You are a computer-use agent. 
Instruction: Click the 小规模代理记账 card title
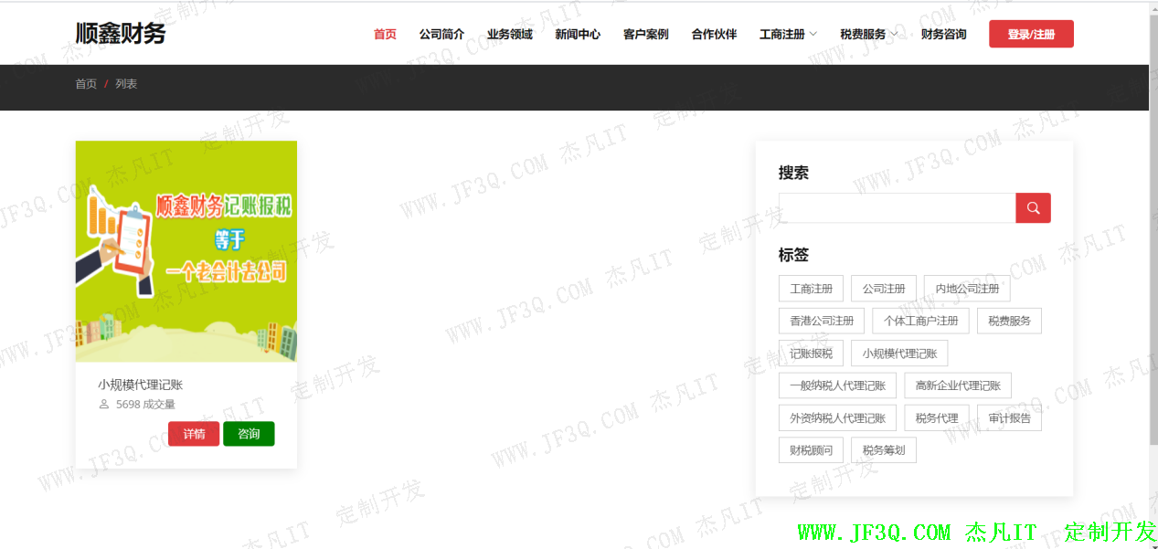[141, 385]
